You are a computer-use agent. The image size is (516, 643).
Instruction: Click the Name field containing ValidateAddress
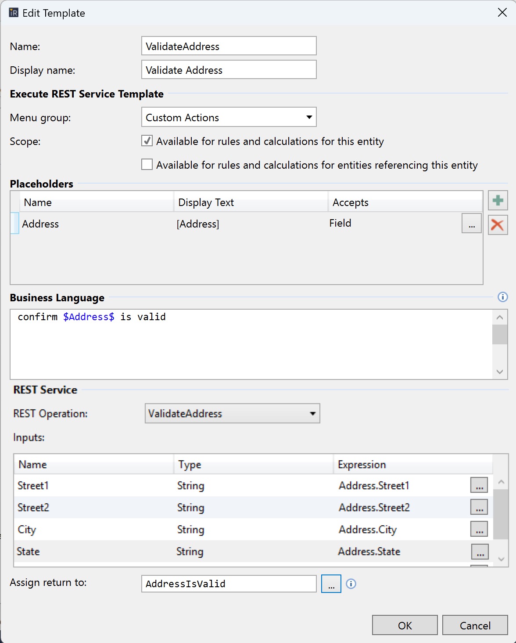tap(228, 46)
